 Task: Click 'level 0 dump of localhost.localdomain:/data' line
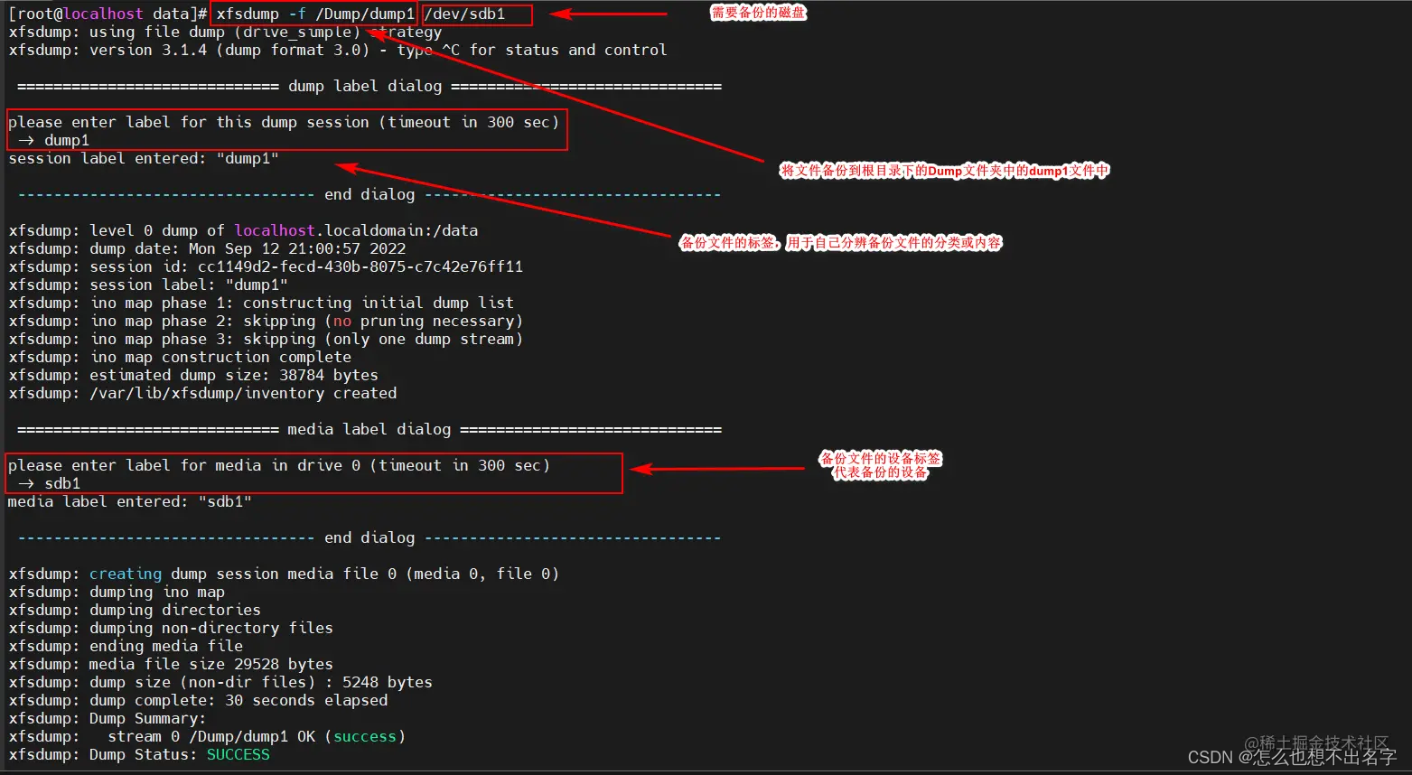point(243,230)
